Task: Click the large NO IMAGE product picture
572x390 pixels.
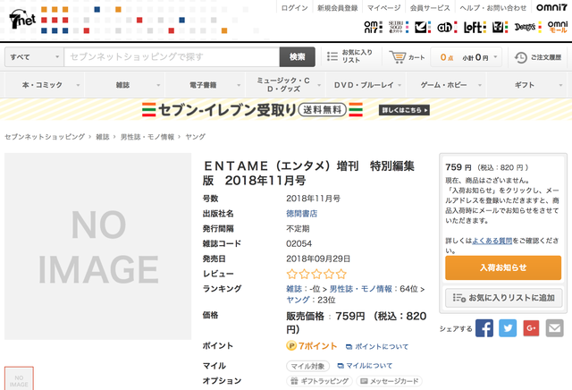Action: (97, 246)
